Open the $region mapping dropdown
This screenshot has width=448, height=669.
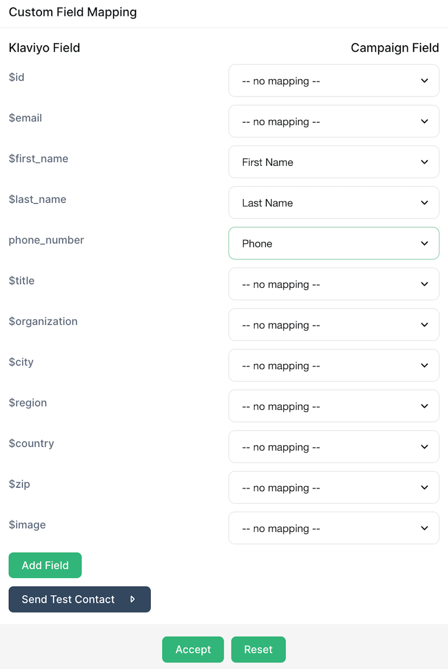tap(334, 406)
